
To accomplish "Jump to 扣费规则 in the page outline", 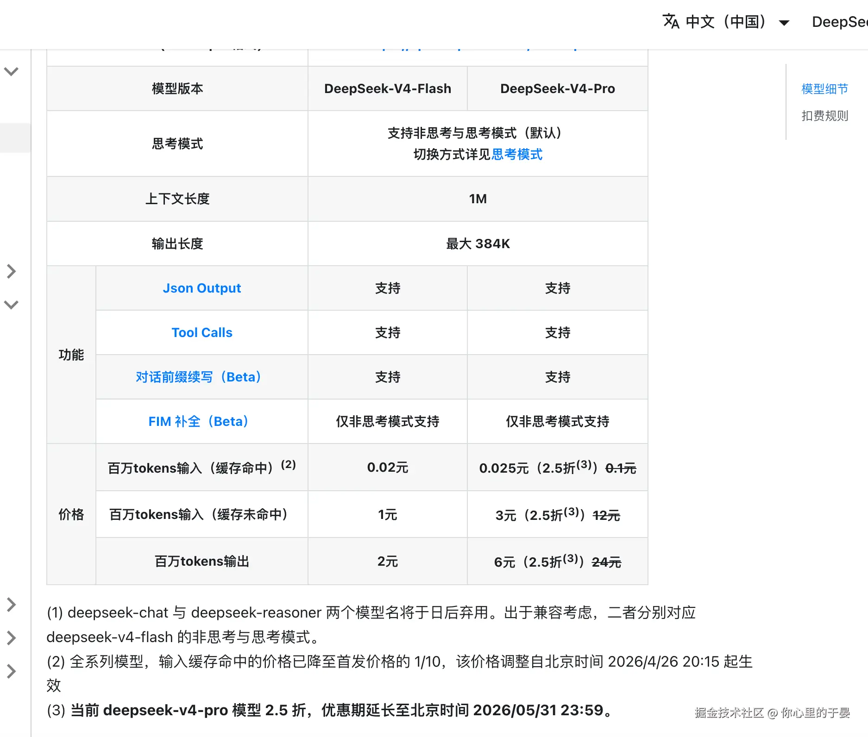I will click(825, 115).
